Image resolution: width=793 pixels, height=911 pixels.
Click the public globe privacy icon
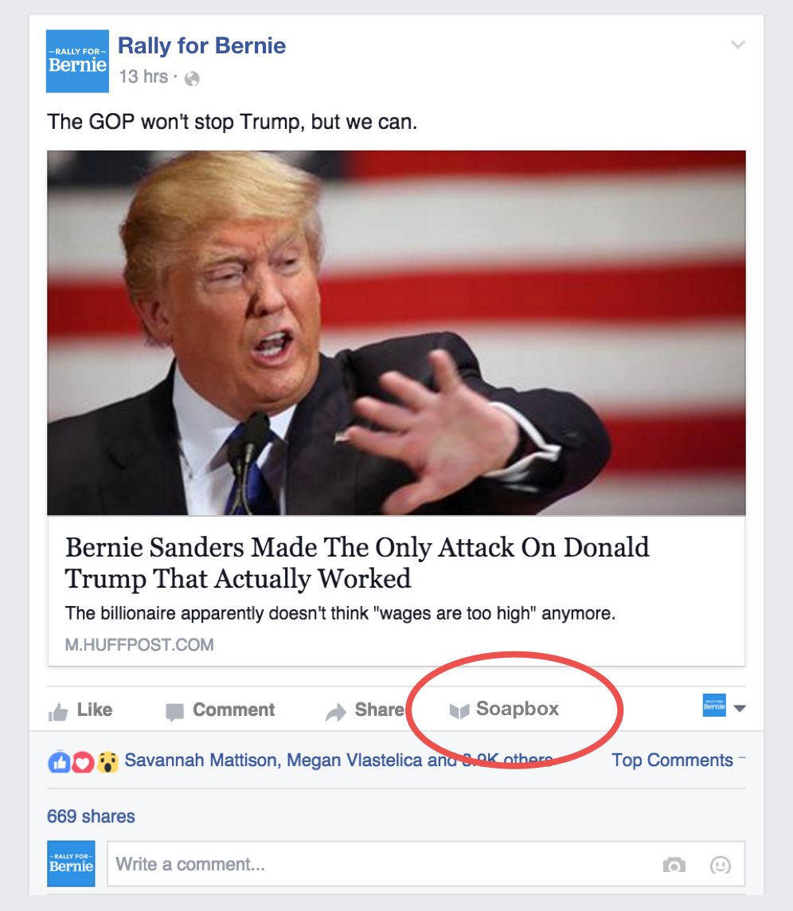click(192, 78)
